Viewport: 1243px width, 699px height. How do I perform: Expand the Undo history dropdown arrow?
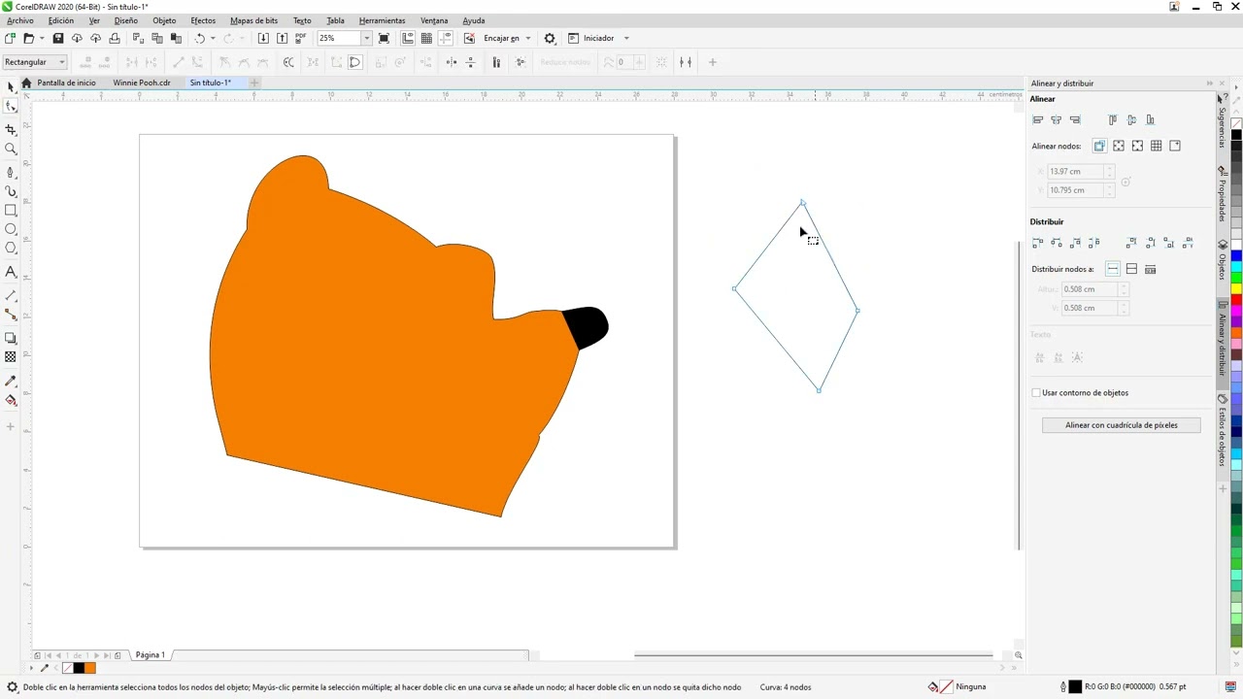213,38
